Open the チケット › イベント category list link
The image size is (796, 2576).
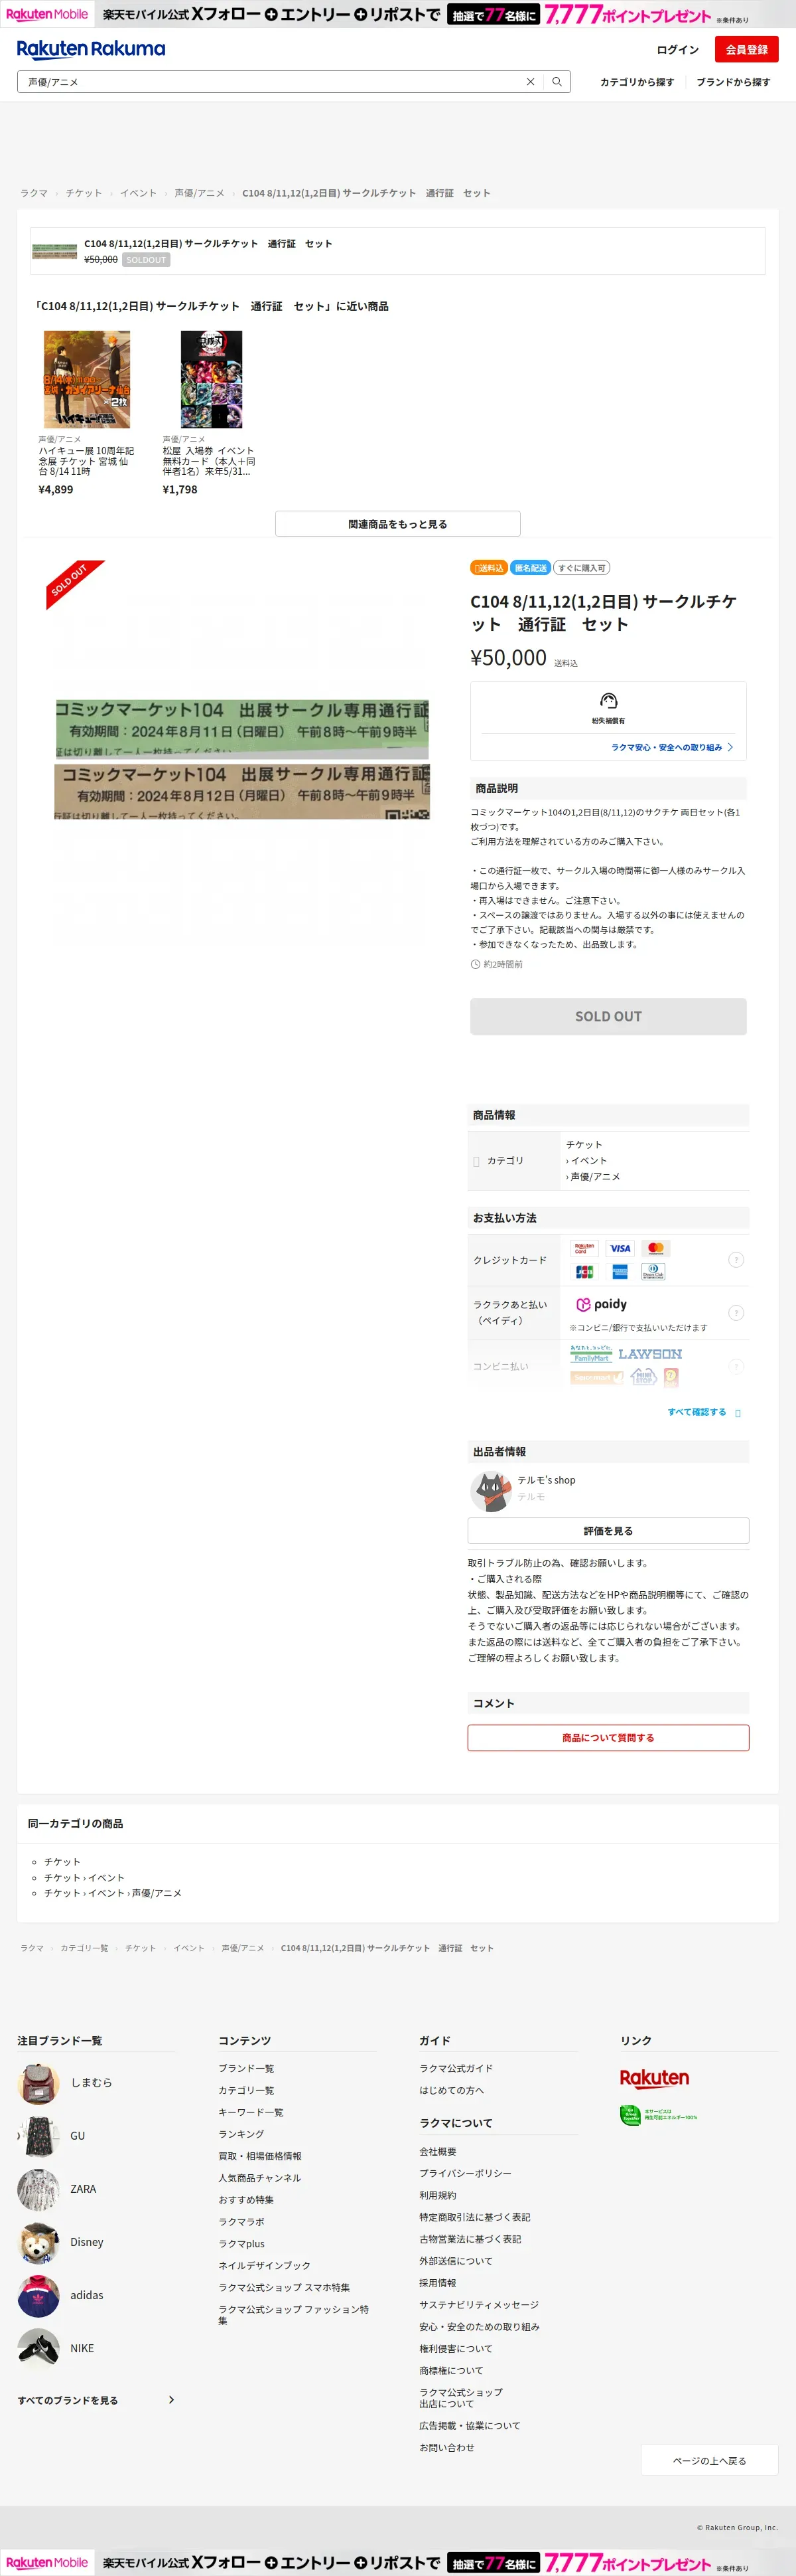(84, 1878)
